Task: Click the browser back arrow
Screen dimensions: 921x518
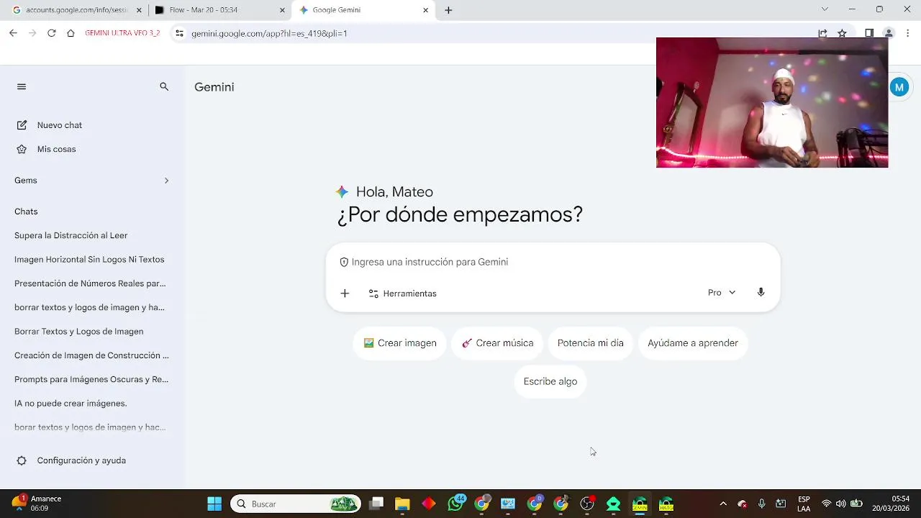Action: click(x=13, y=33)
